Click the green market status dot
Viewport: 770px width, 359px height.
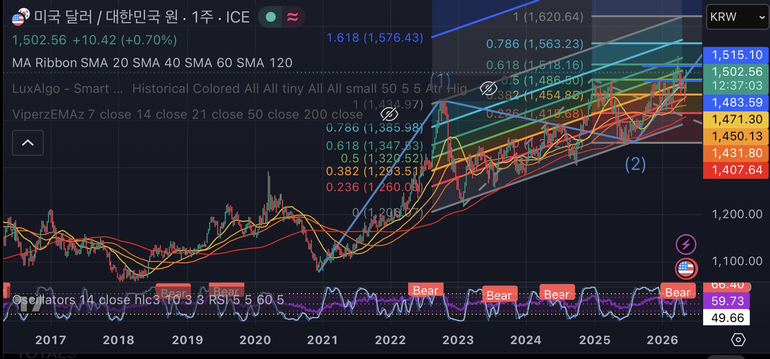pos(271,17)
